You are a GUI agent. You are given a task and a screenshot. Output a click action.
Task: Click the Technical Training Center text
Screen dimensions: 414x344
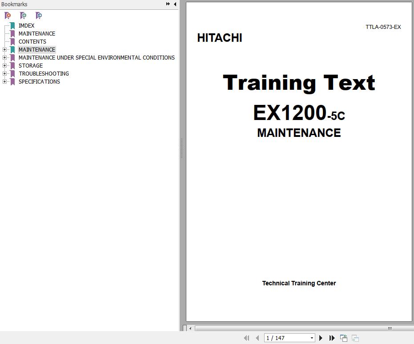point(299,283)
